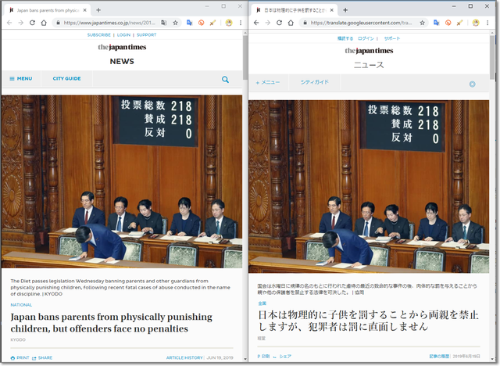Click the profile avatar in the right browser
The height and width of the screenshot is (366, 500).
(x=474, y=23)
